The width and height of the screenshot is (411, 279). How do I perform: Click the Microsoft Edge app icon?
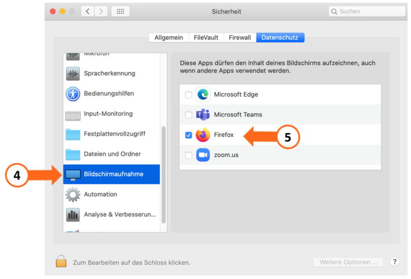coord(203,94)
